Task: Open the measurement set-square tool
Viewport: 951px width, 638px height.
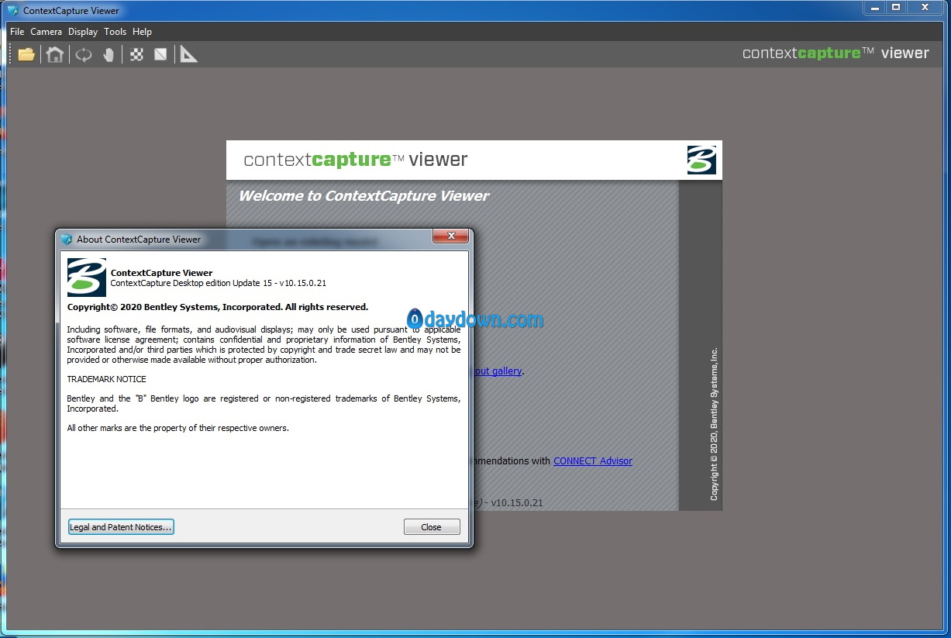Action: tap(188, 54)
